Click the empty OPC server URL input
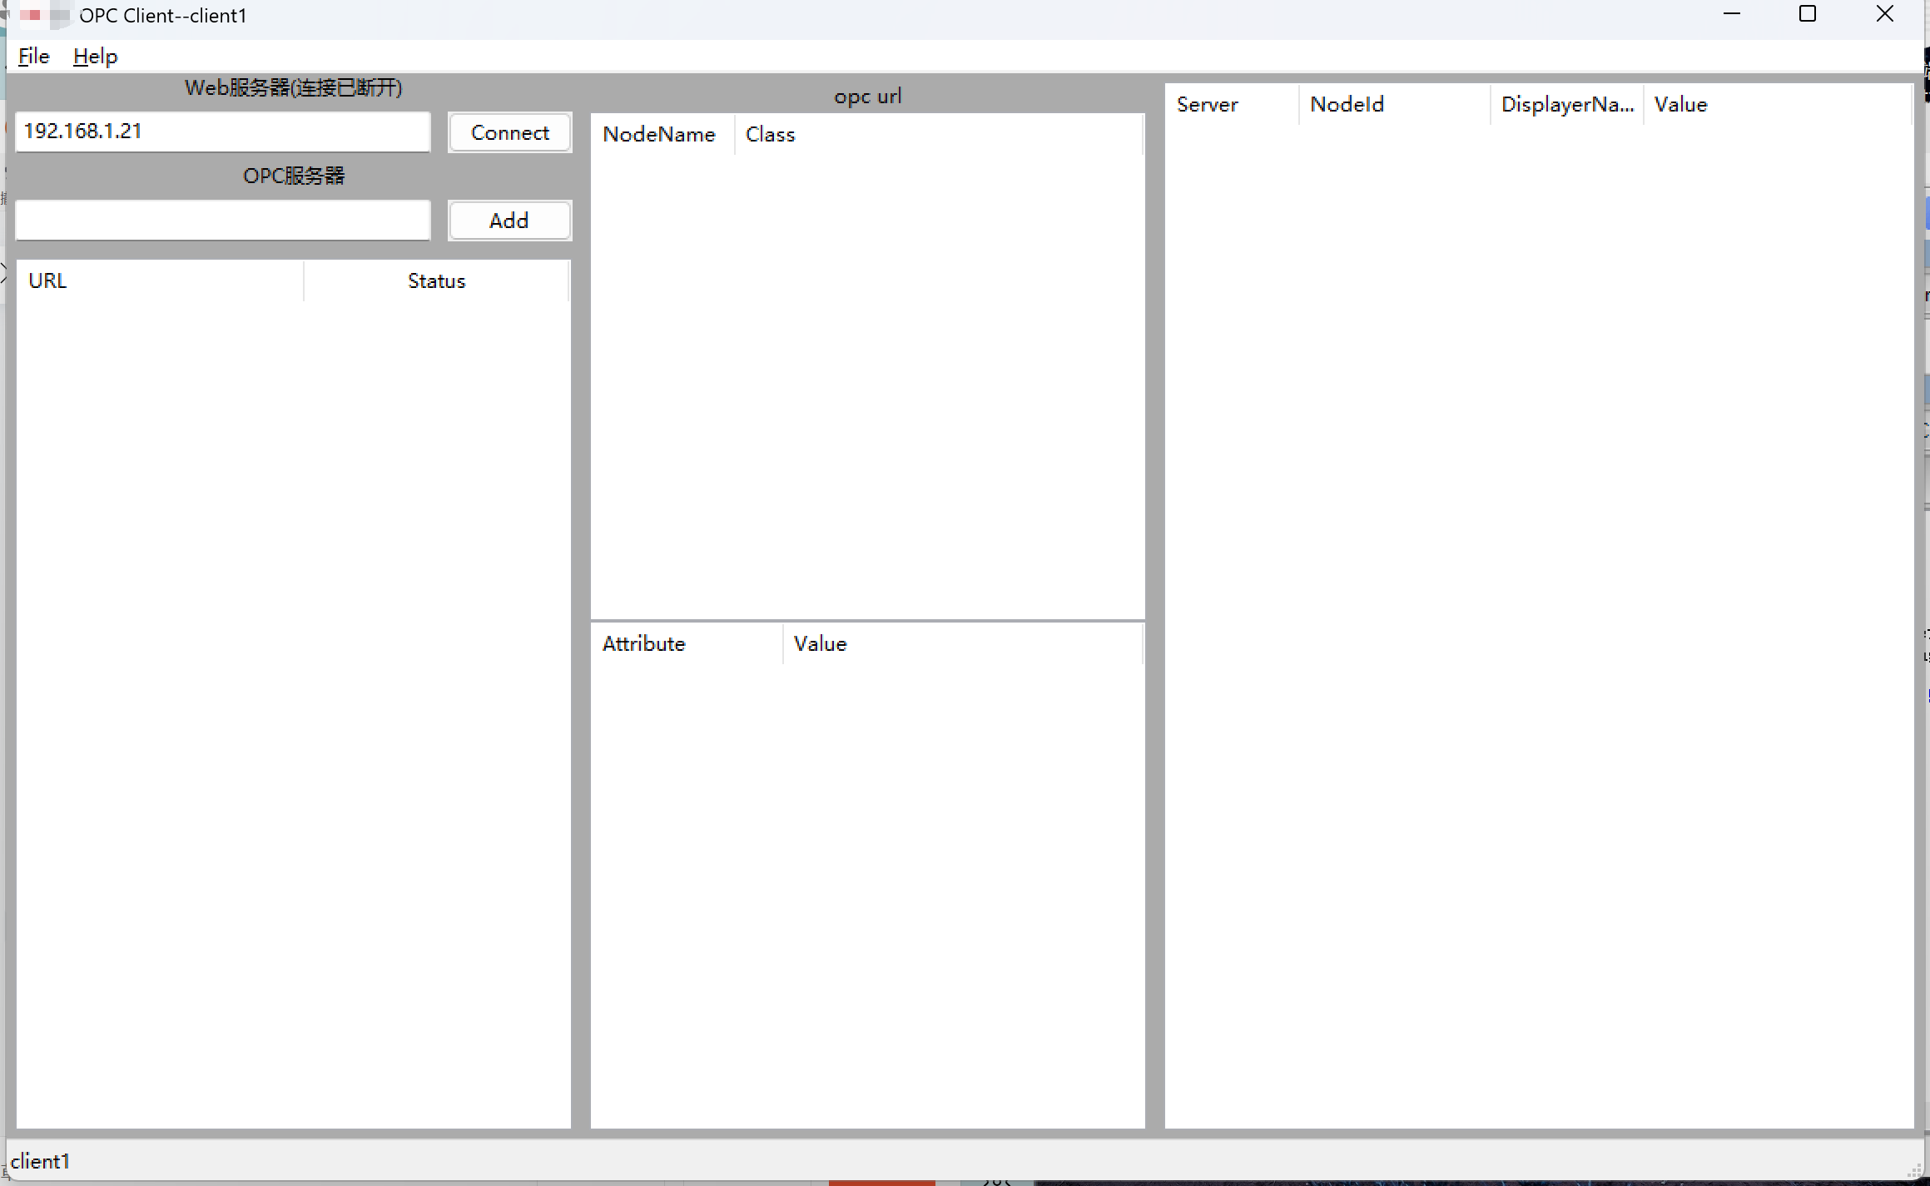The height and width of the screenshot is (1186, 1930). [x=222, y=221]
